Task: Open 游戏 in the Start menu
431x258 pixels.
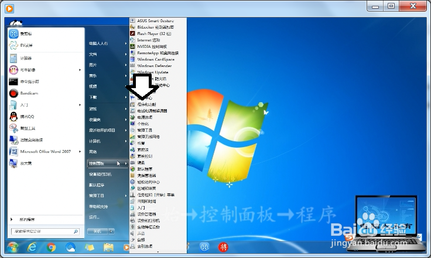Action: click(93, 109)
